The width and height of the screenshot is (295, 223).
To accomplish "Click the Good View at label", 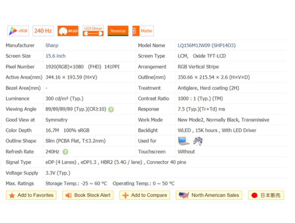I will click(x=20, y=120).
